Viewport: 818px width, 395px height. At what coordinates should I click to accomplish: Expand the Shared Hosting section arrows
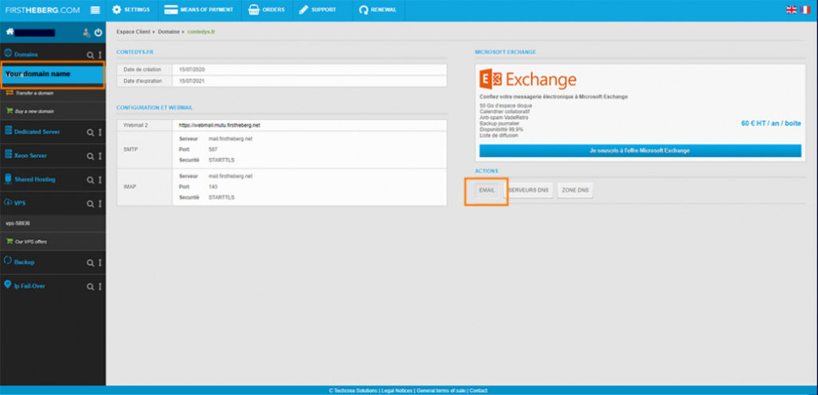(100, 180)
